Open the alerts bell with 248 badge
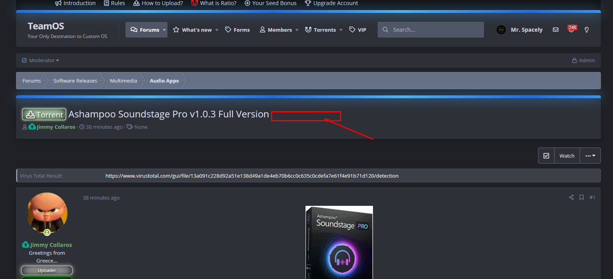 [x=571, y=29]
